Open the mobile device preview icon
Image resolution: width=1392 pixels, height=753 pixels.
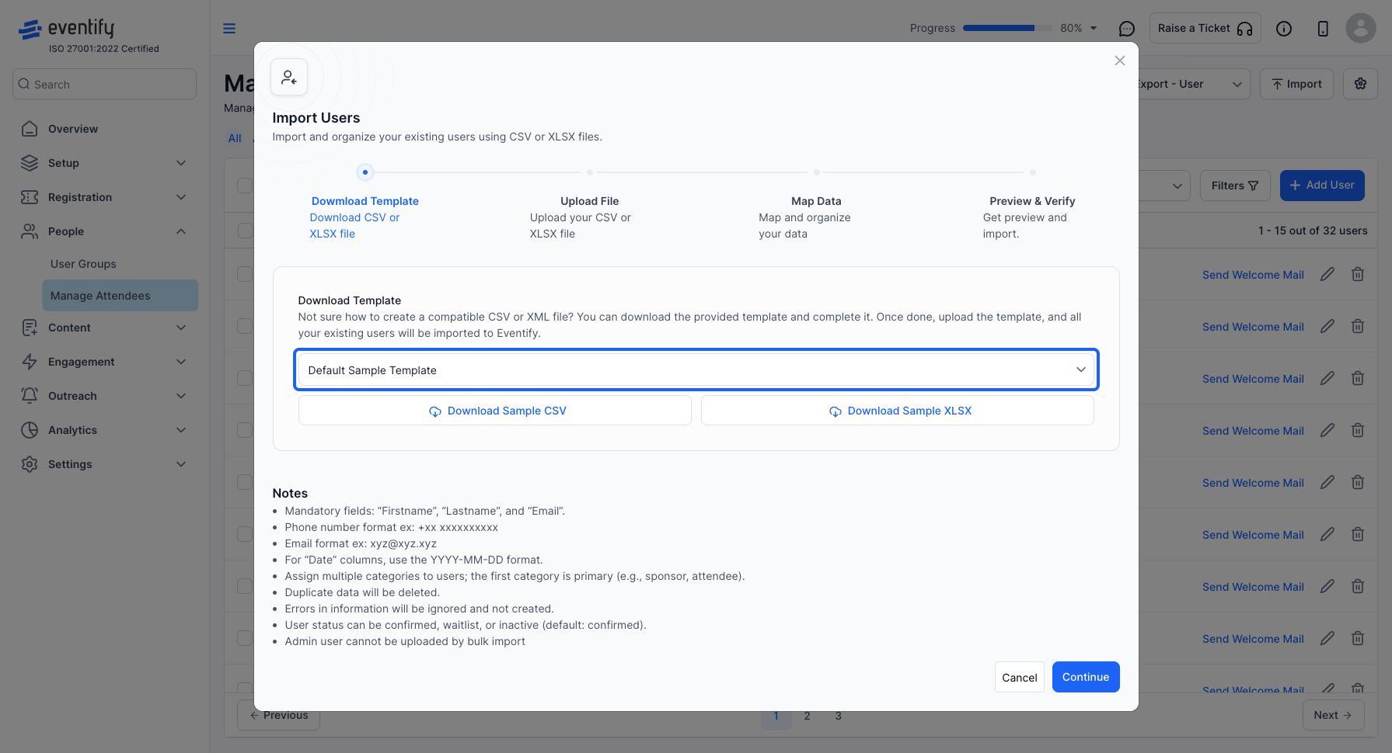click(1323, 29)
